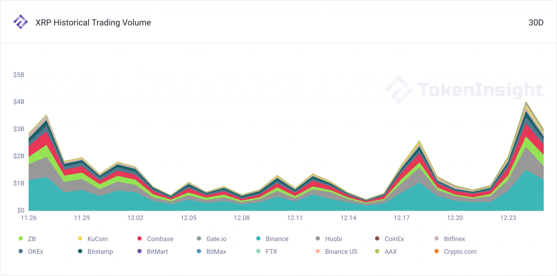Click the 11.29 date label
This screenshot has height=276, width=557.
click(82, 218)
